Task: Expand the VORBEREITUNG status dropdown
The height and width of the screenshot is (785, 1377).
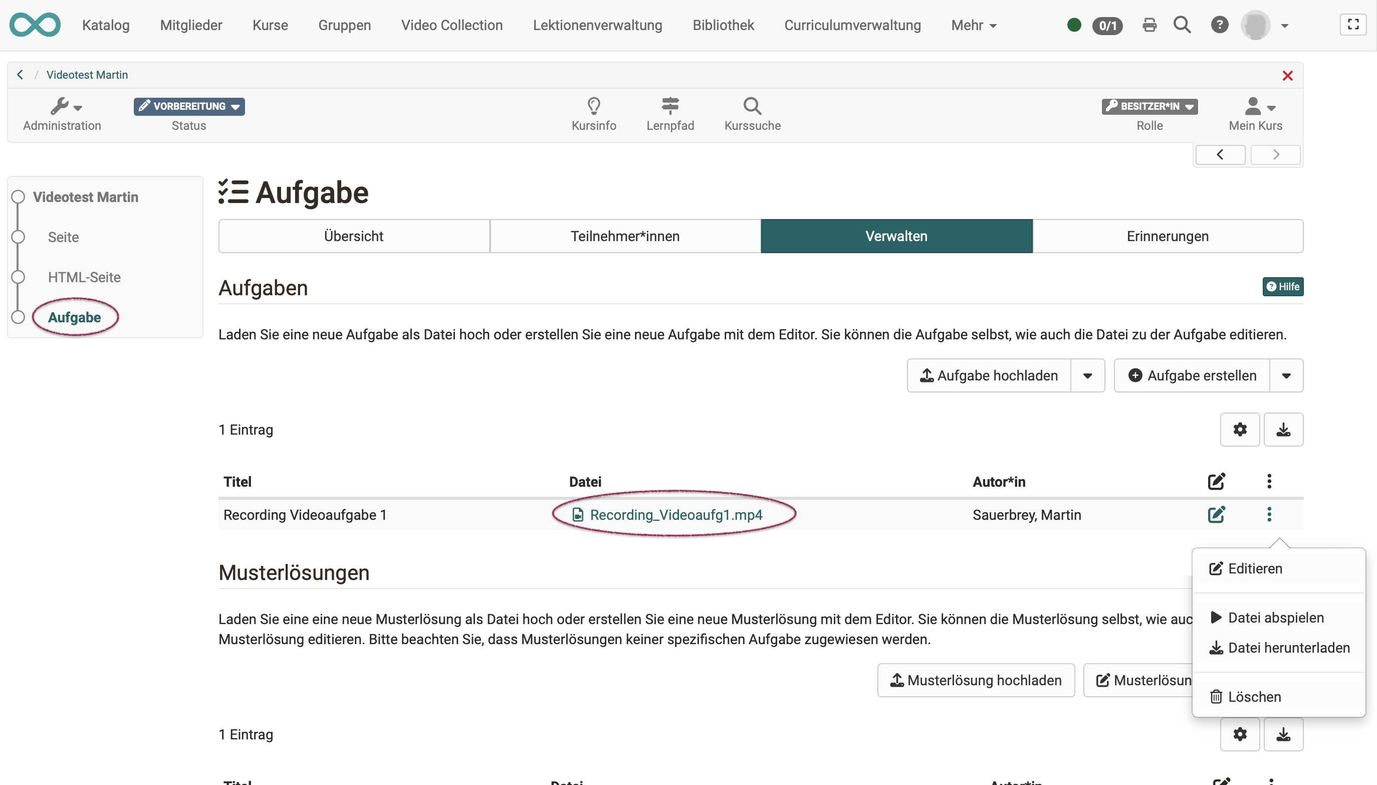Action: pyautogui.click(x=236, y=106)
